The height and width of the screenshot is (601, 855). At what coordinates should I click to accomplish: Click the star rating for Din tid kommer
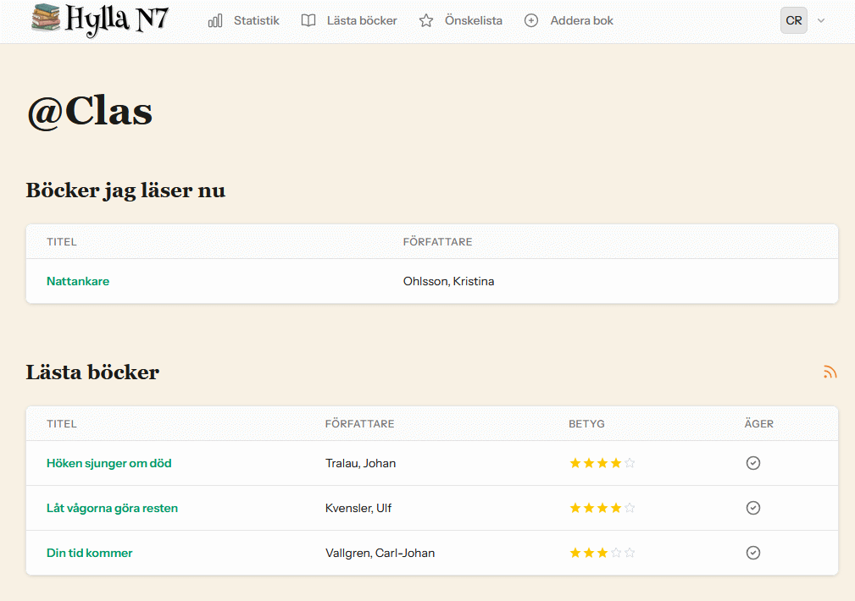602,553
